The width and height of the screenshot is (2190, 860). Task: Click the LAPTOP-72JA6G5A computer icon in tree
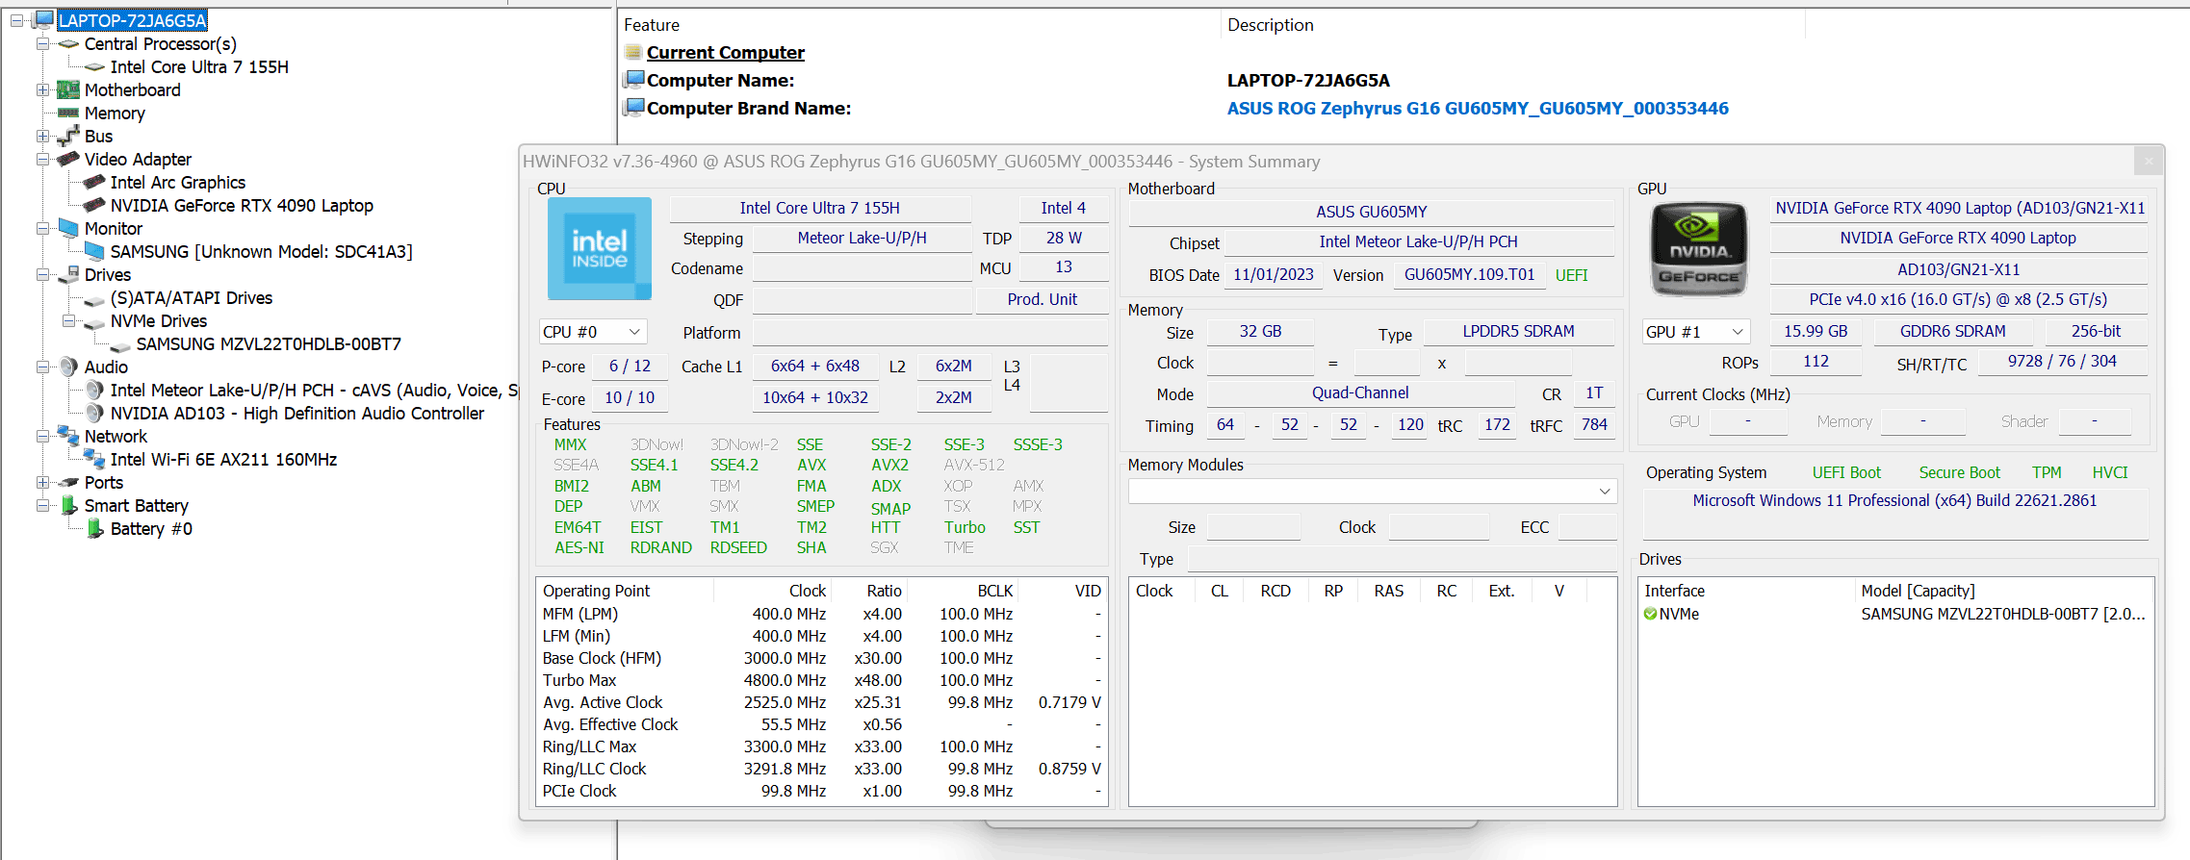tap(44, 19)
